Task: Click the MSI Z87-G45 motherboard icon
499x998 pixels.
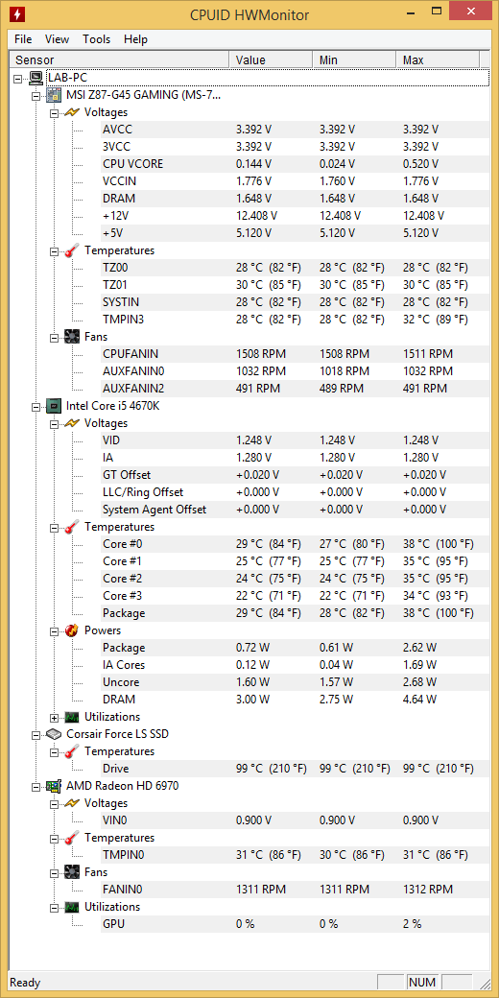Action: click(54, 95)
